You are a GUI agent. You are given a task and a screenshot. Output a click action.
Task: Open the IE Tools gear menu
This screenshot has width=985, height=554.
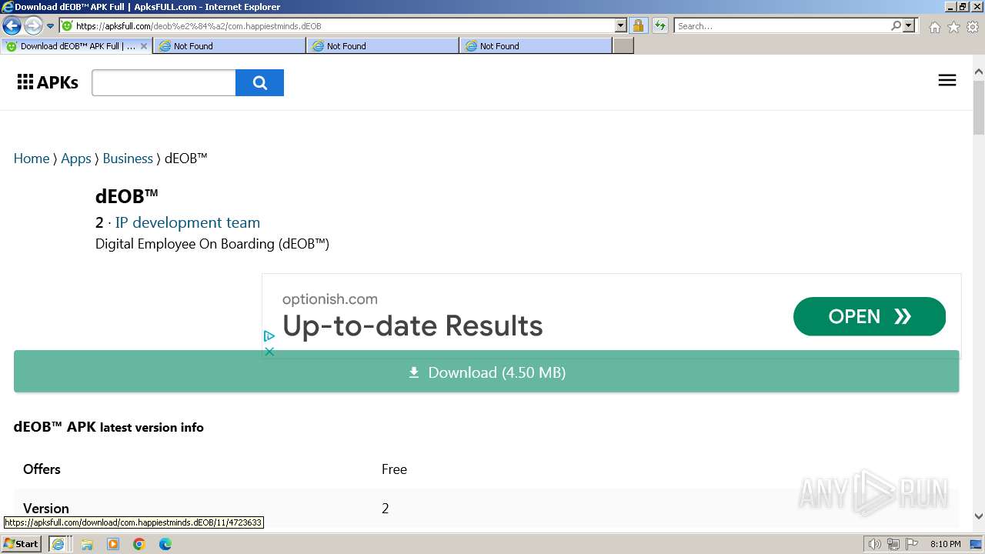click(x=973, y=27)
